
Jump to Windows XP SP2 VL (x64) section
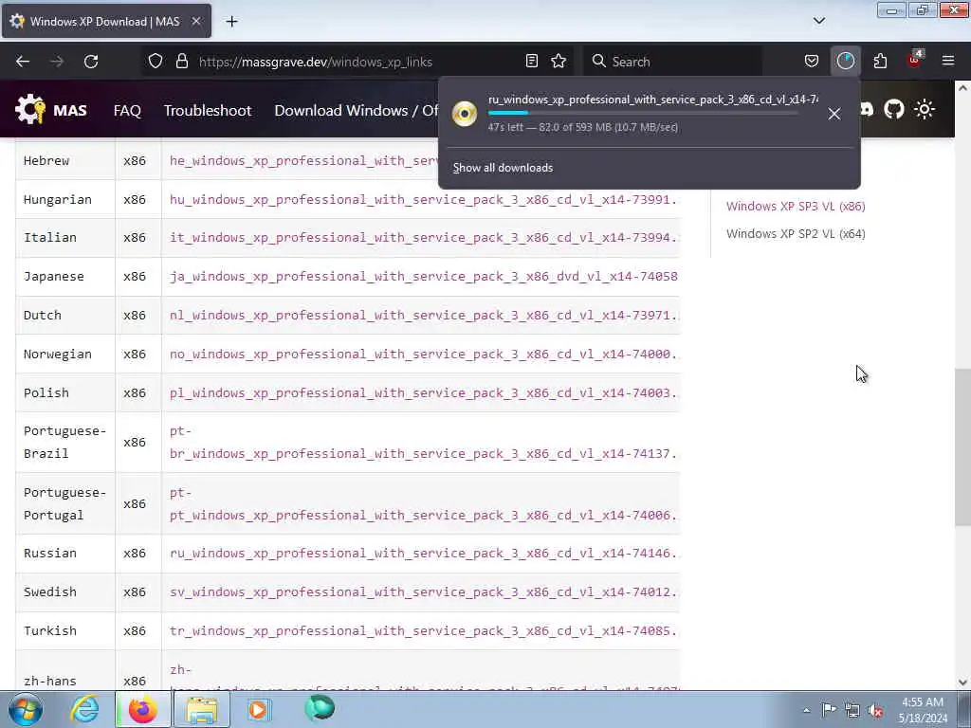coord(796,233)
